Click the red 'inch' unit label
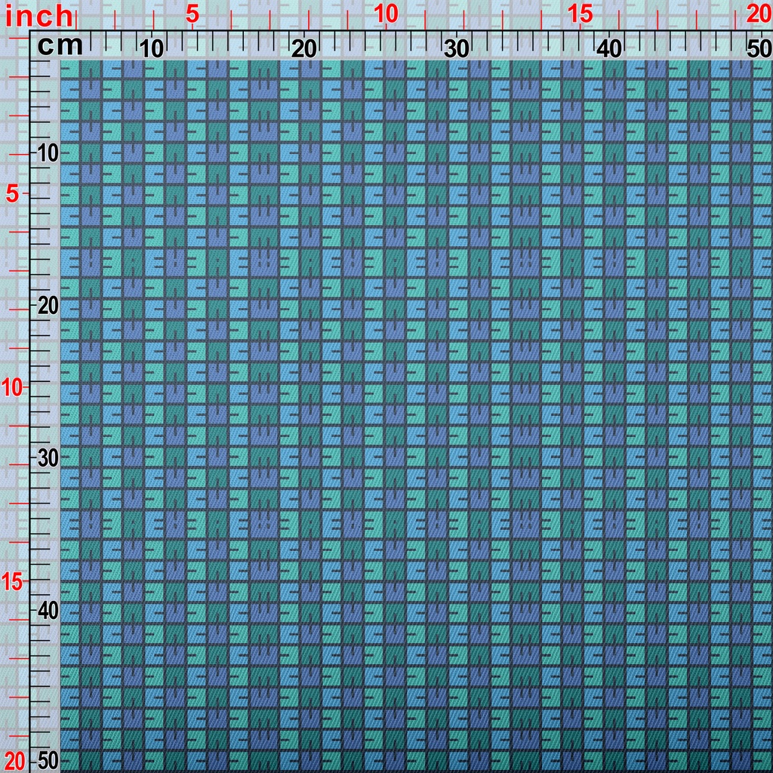Viewport: 773px width, 773px height. coord(39,17)
